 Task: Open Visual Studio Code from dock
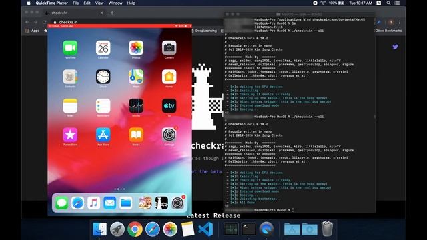click(x=205, y=229)
